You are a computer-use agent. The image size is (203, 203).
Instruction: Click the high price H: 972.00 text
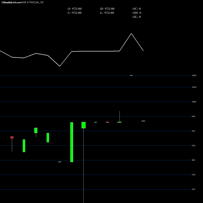[x=107, y=9]
